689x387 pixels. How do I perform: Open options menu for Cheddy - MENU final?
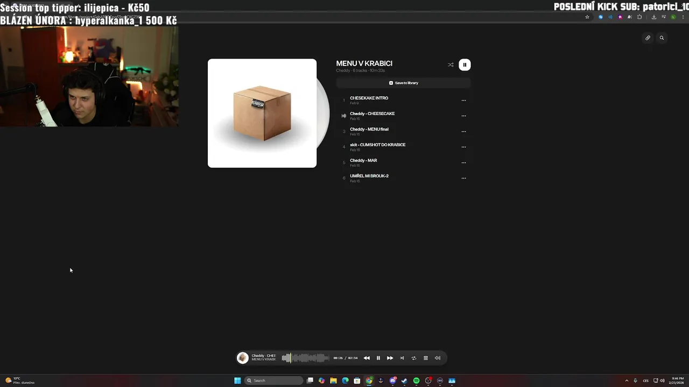463,131
